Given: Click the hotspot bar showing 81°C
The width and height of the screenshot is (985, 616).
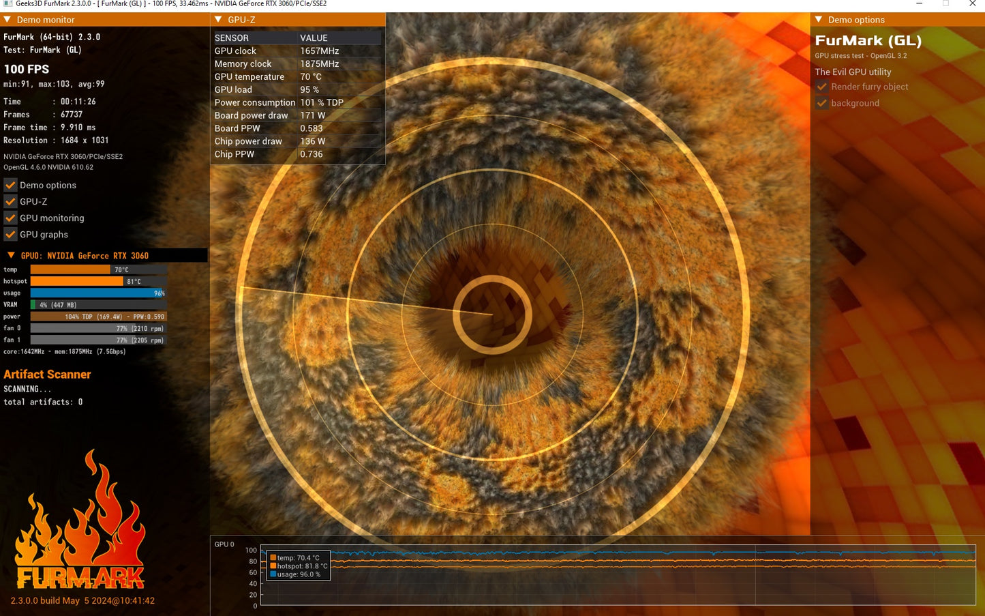Looking at the screenshot, I should pyautogui.click(x=99, y=281).
